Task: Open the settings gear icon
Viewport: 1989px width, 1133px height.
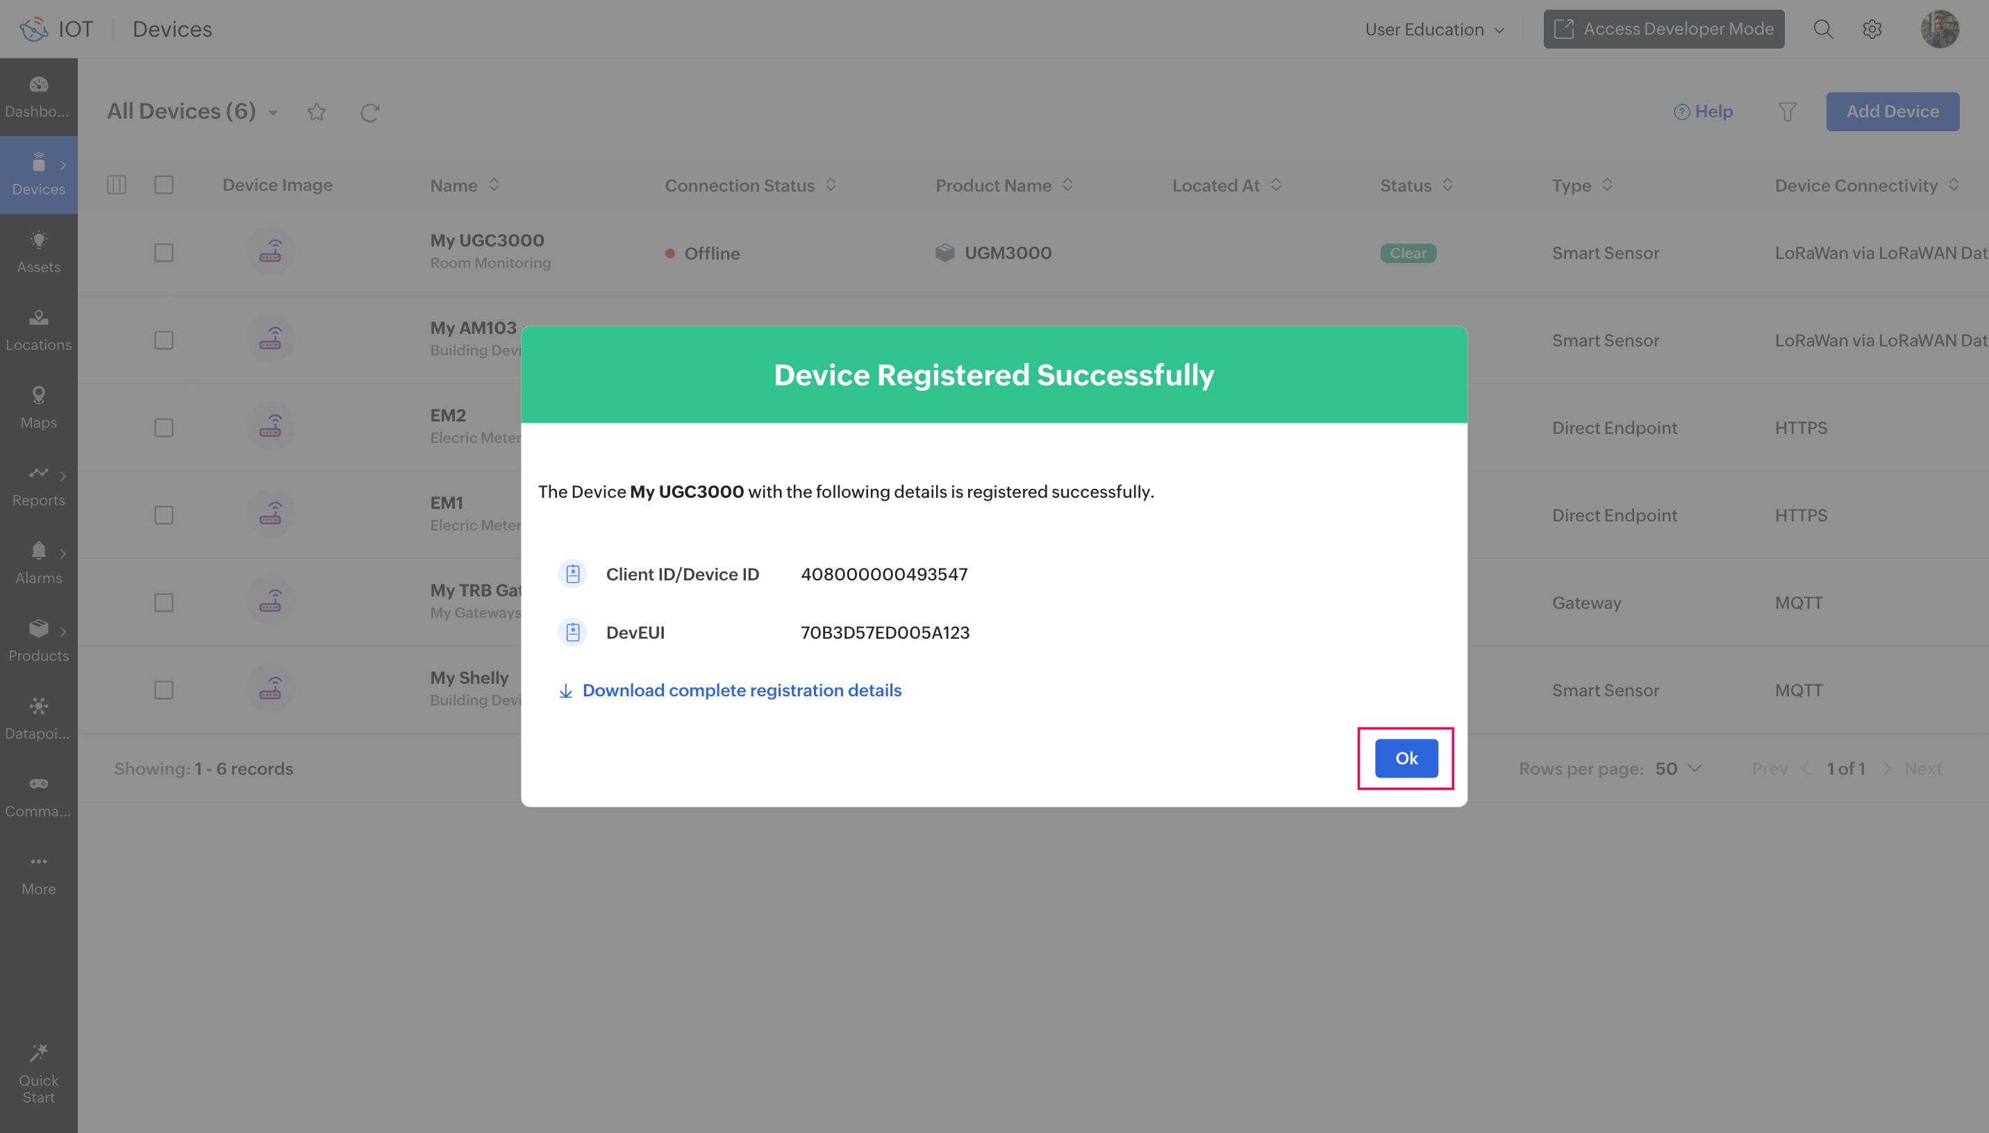Action: click(x=1872, y=30)
